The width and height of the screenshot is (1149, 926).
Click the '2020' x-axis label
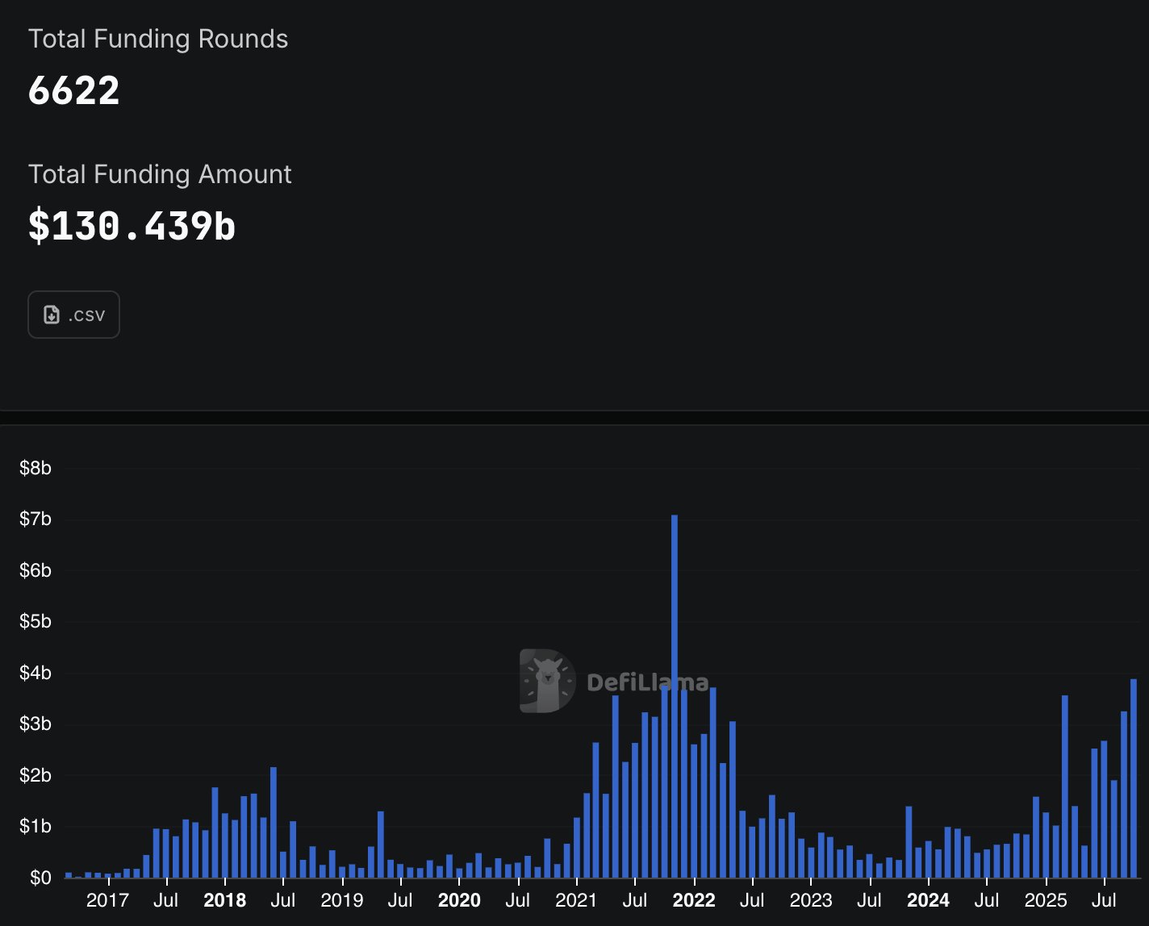click(459, 900)
